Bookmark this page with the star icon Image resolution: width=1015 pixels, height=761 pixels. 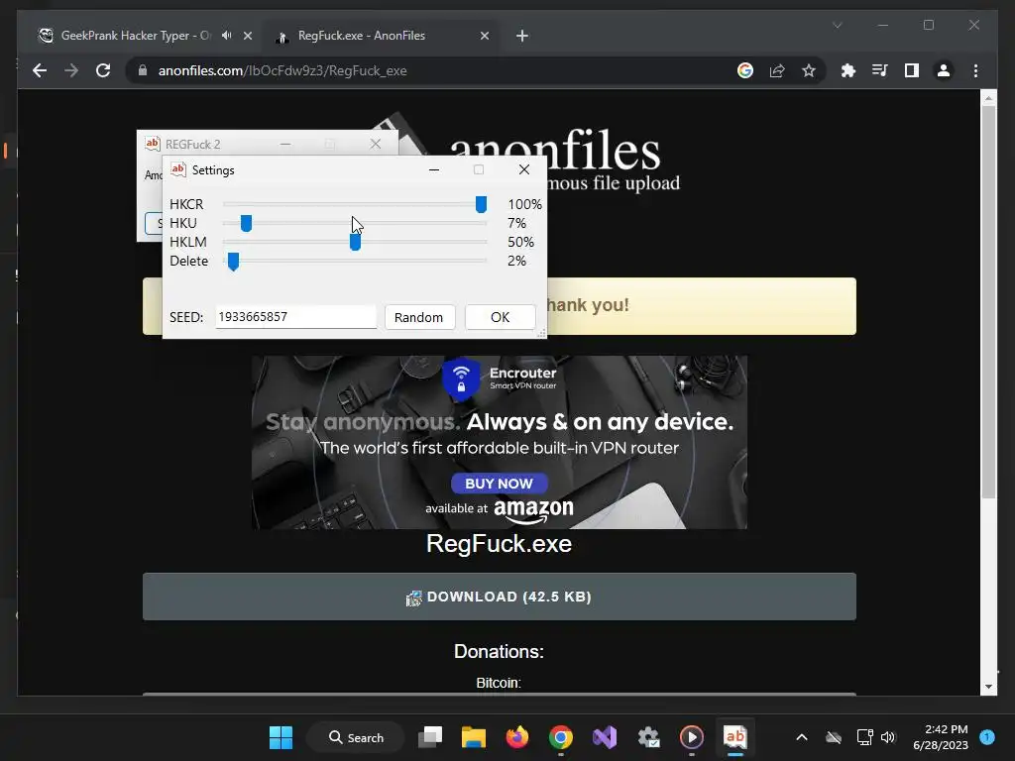point(809,70)
